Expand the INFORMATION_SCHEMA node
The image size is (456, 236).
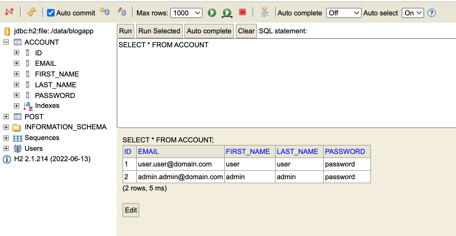pyautogui.click(x=6, y=127)
